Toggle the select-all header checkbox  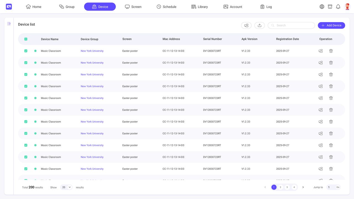[26, 39]
